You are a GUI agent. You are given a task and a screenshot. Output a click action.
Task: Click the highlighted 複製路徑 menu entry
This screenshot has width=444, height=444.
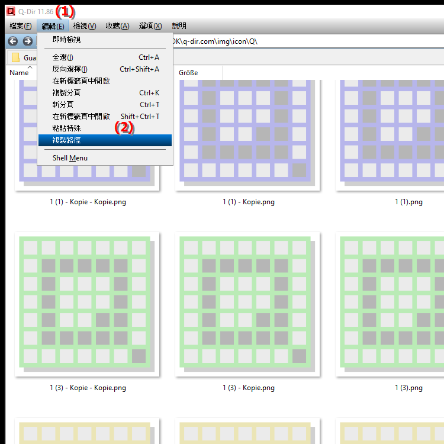pos(105,140)
